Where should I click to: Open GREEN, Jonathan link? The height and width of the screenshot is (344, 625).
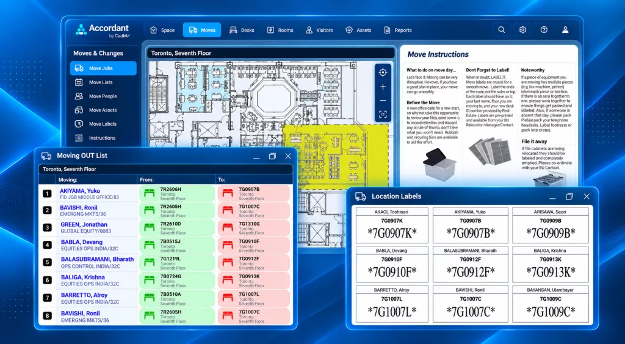(84, 224)
